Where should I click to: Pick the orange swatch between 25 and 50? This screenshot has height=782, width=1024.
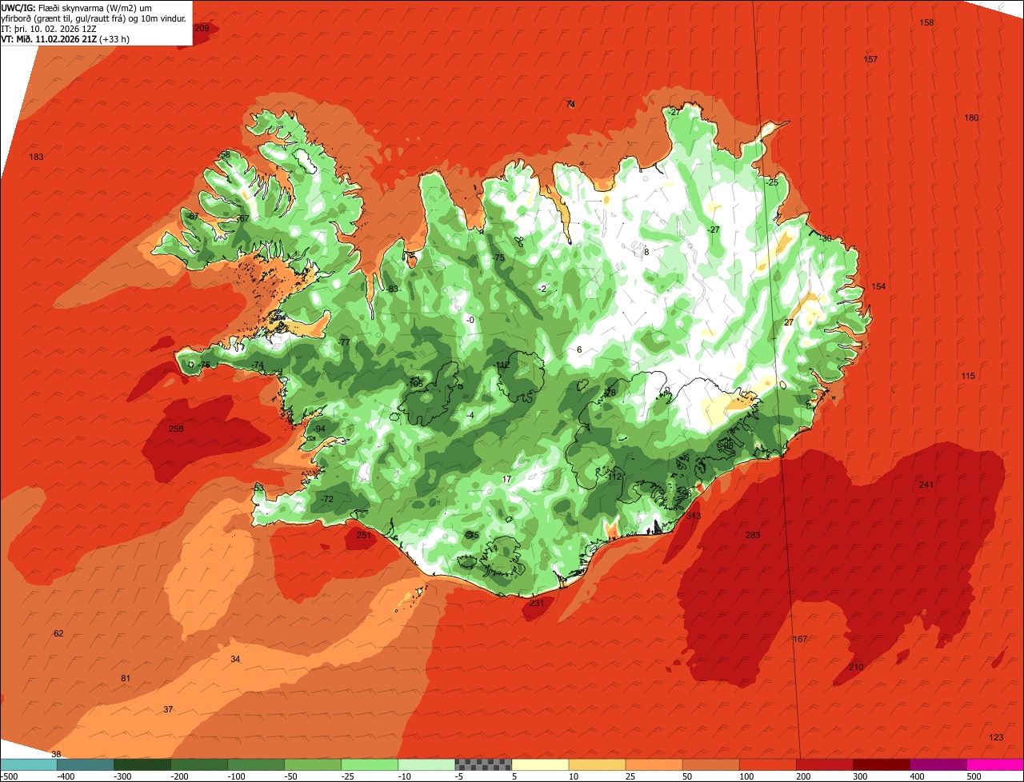[654, 764]
